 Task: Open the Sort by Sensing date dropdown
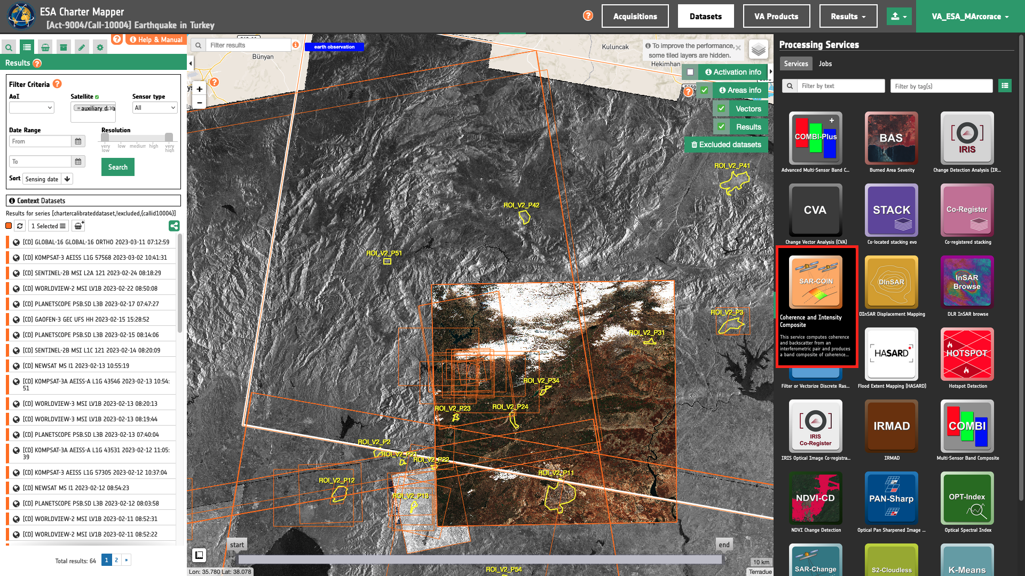pos(42,179)
